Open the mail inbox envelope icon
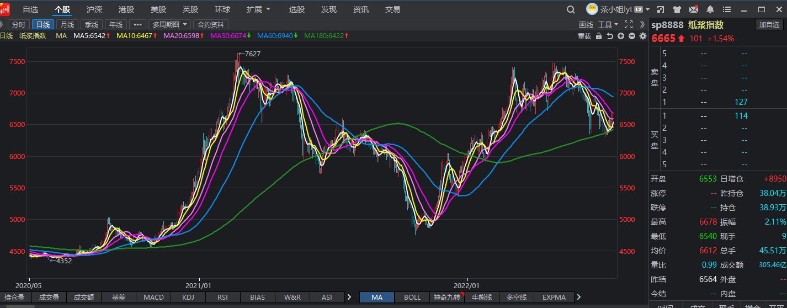The width and height of the screenshot is (787, 308). click(x=694, y=9)
